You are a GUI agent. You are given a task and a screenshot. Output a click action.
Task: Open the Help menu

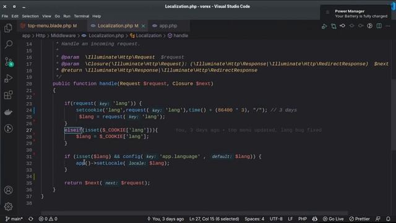97,16
